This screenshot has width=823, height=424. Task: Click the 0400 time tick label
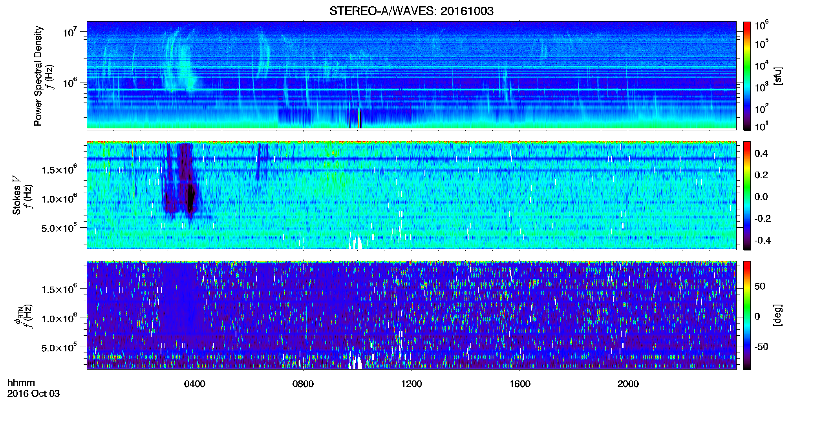pos(195,384)
